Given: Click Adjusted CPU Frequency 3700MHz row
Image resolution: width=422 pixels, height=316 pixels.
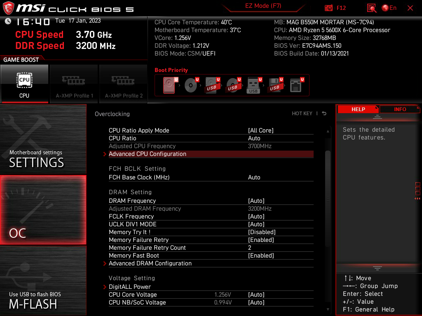Looking at the screenshot, I should (x=211, y=146).
